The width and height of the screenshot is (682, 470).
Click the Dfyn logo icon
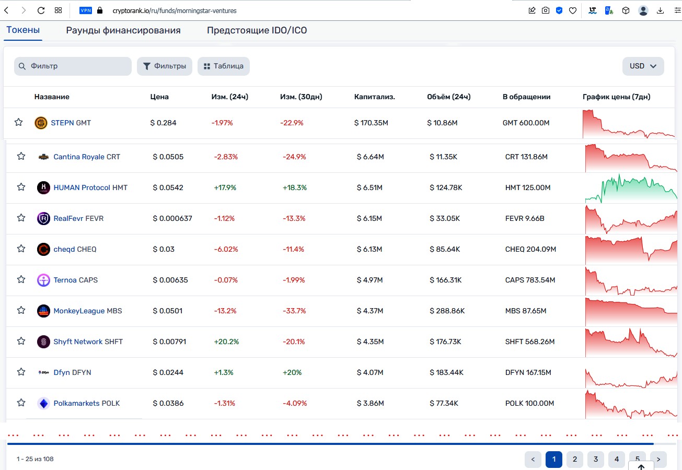pyautogui.click(x=43, y=372)
